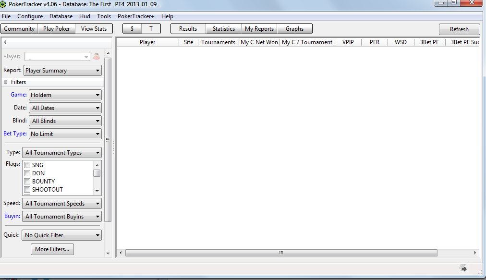The image size is (486, 280).
Task: Click the Refresh button
Action: click(x=459, y=29)
